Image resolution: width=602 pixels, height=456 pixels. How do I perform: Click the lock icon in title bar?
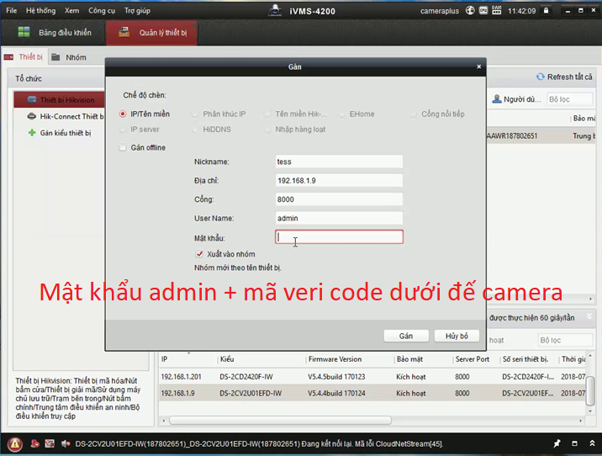point(546,10)
